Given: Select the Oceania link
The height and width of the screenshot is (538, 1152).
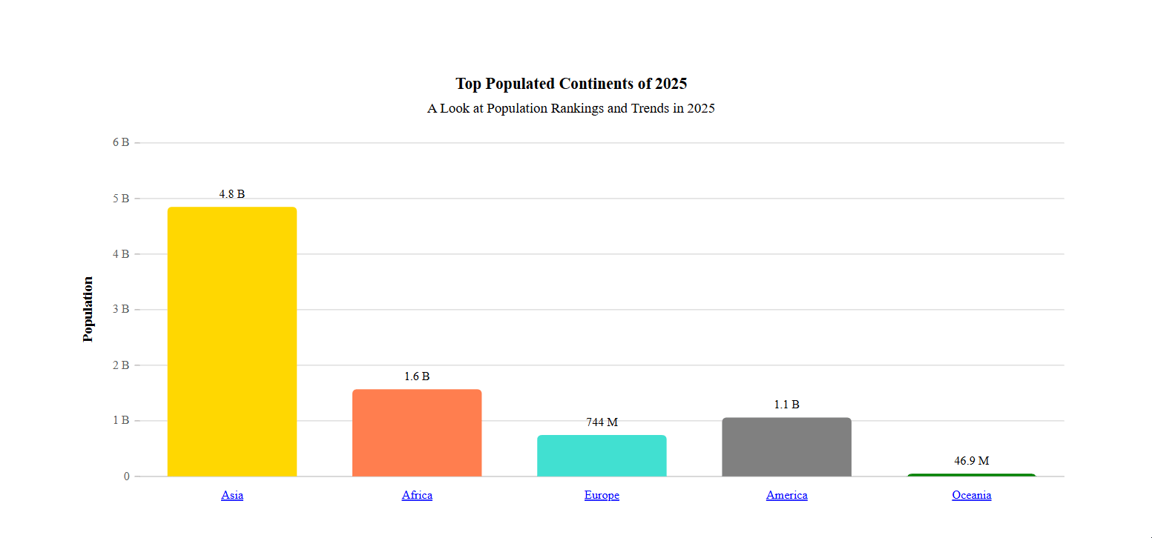Looking at the screenshot, I should 971,495.
